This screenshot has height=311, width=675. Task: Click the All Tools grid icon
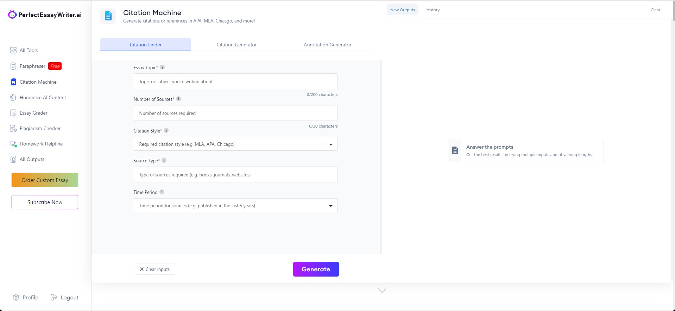(x=13, y=50)
